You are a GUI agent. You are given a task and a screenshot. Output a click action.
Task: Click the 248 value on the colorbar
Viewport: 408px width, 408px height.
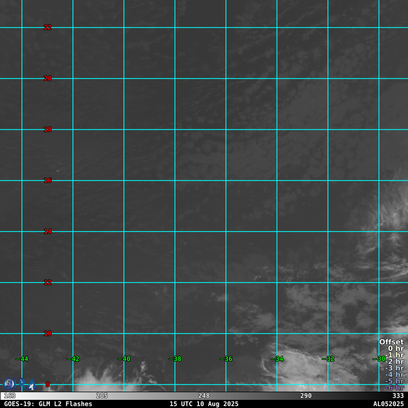point(204,396)
